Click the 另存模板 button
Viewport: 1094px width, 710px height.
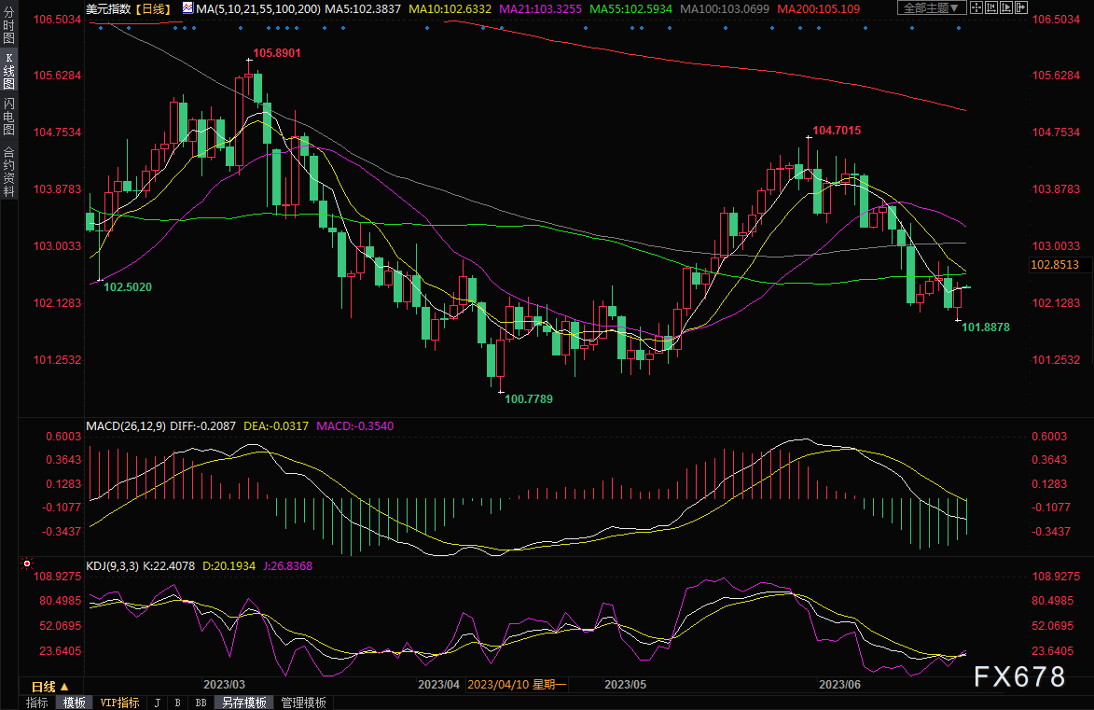point(243,703)
